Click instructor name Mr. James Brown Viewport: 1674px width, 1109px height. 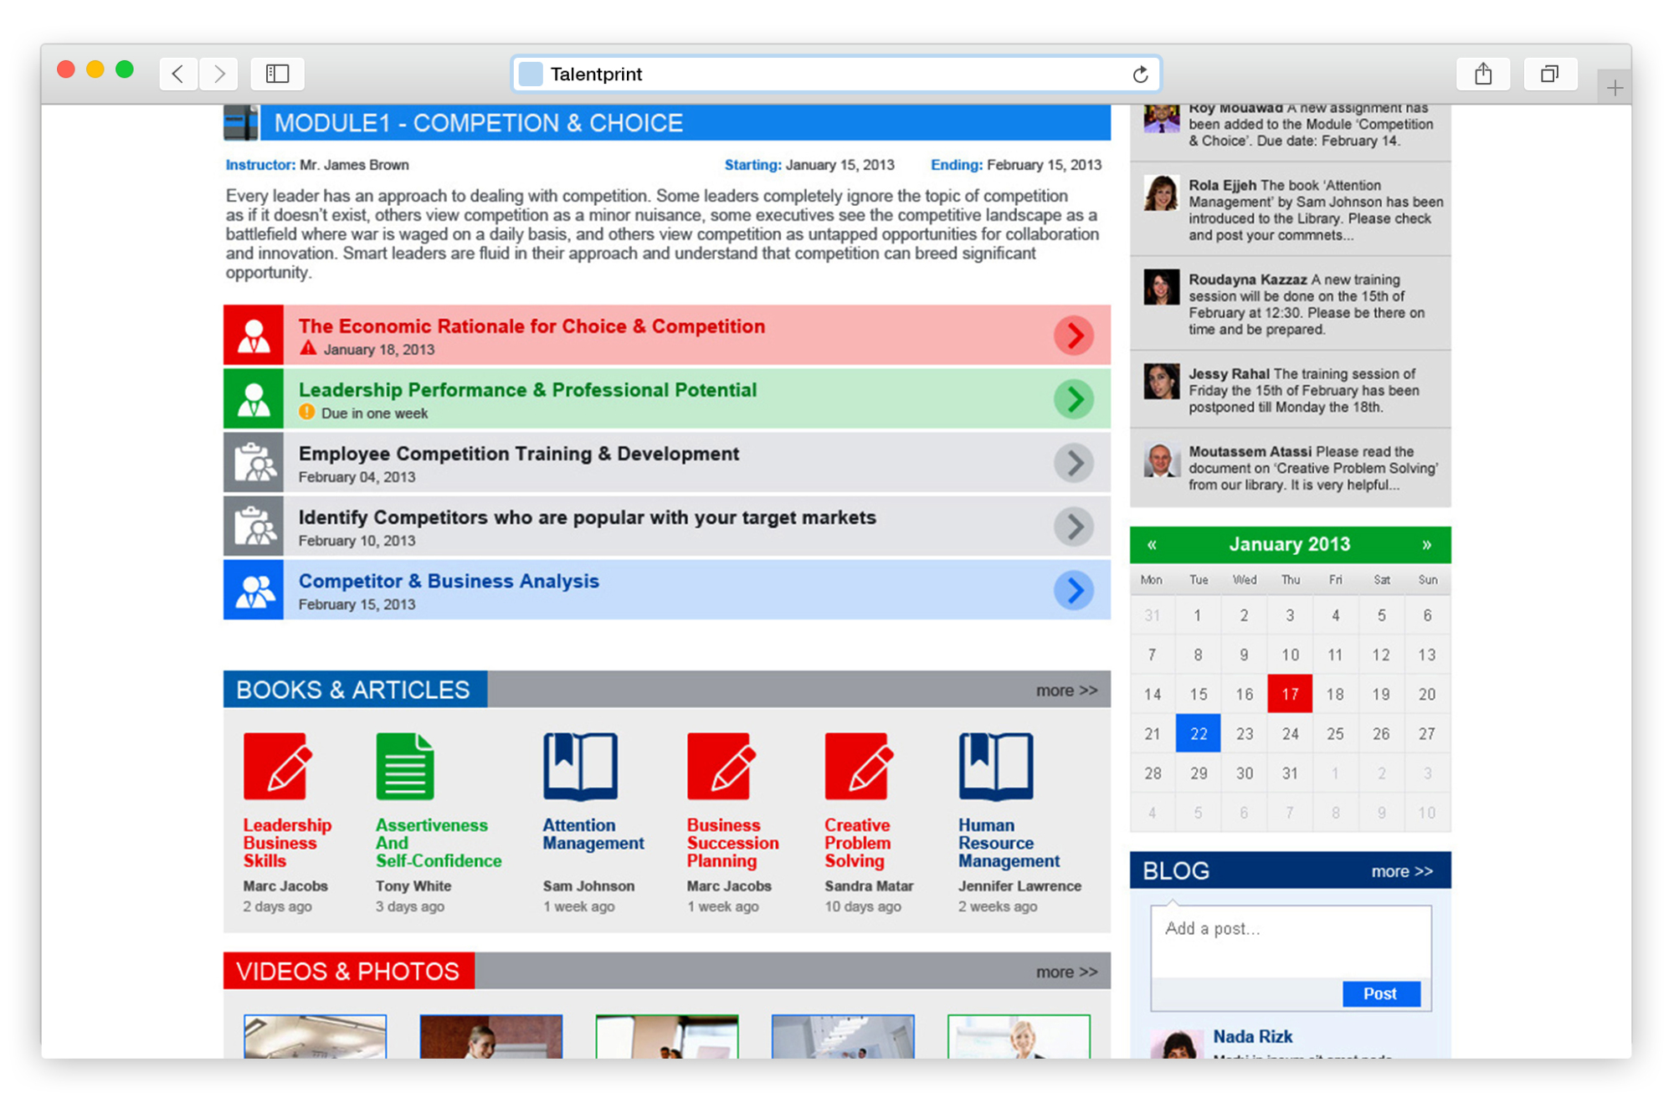point(354,165)
